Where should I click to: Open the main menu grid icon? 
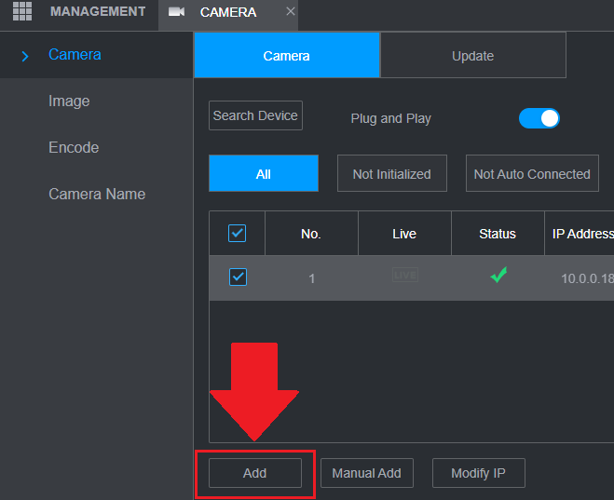(x=22, y=11)
